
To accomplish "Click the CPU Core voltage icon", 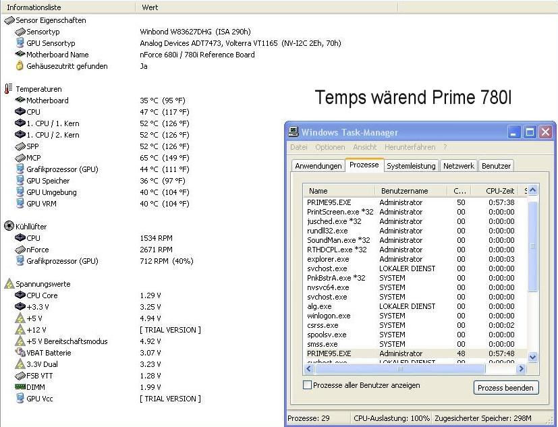I will coord(20,295).
